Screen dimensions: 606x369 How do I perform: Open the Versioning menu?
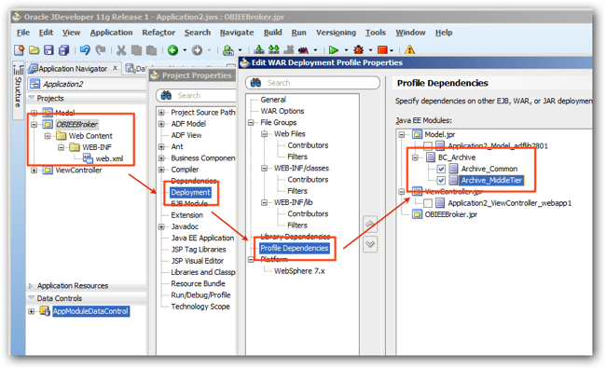coord(336,33)
